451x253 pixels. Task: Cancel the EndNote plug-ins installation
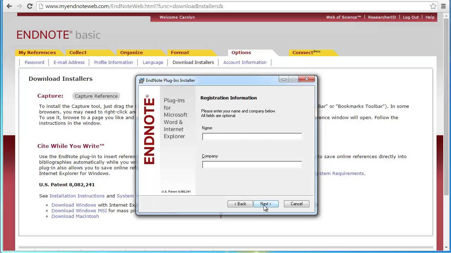pyautogui.click(x=296, y=204)
